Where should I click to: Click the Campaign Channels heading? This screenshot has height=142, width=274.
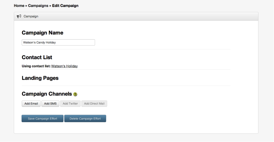pos(47,94)
